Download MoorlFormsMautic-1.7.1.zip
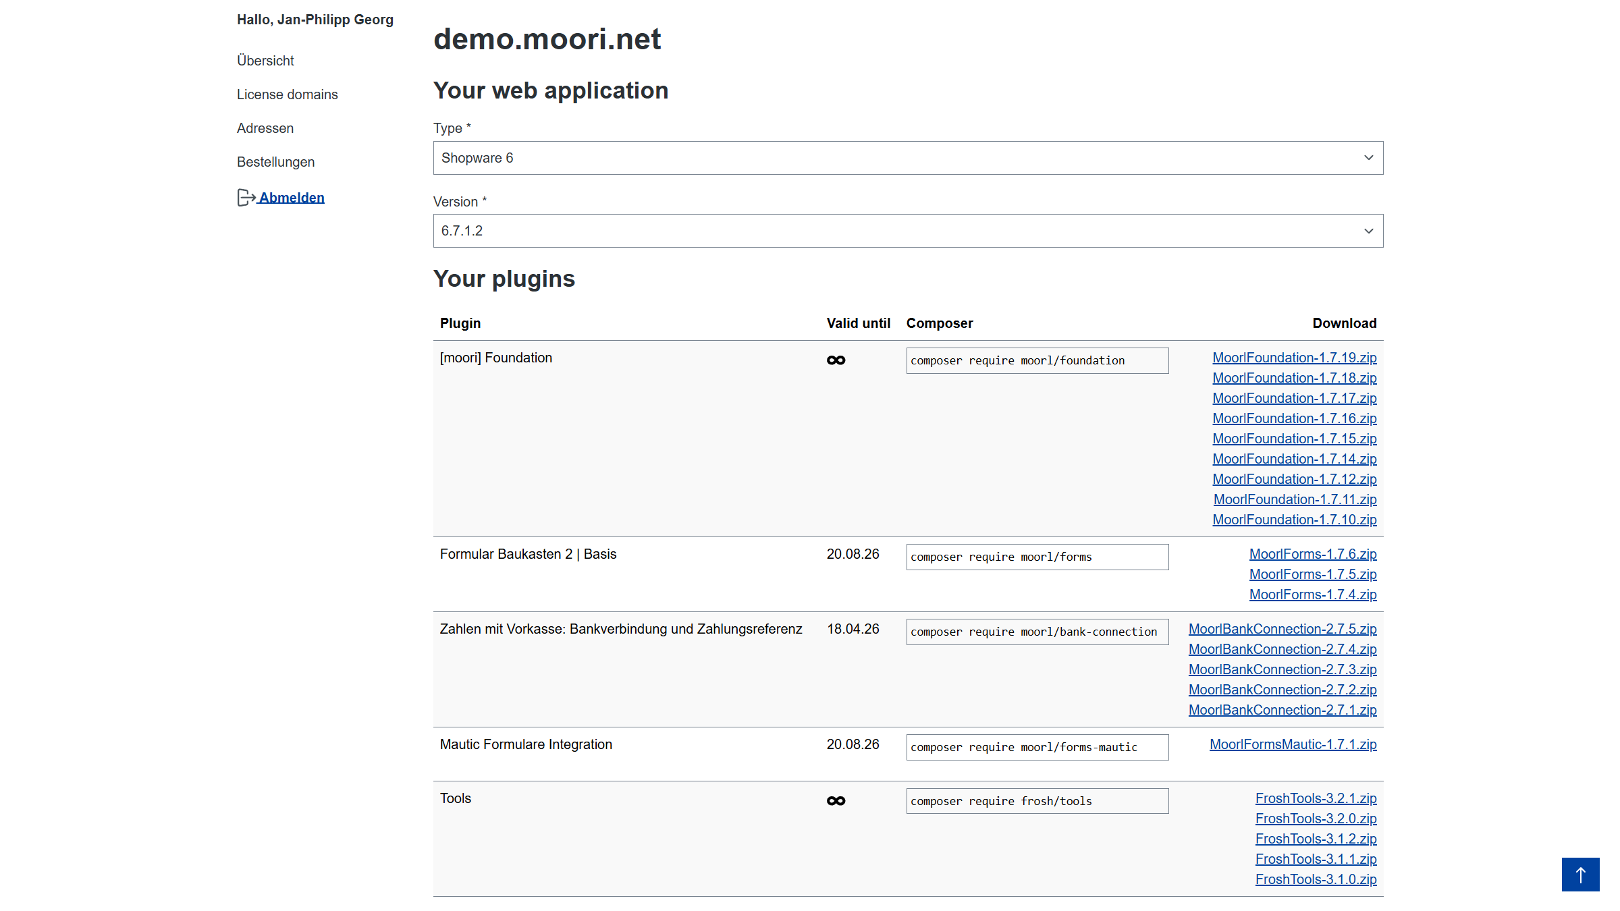This screenshot has width=1620, height=911. tap(1293, 744)
